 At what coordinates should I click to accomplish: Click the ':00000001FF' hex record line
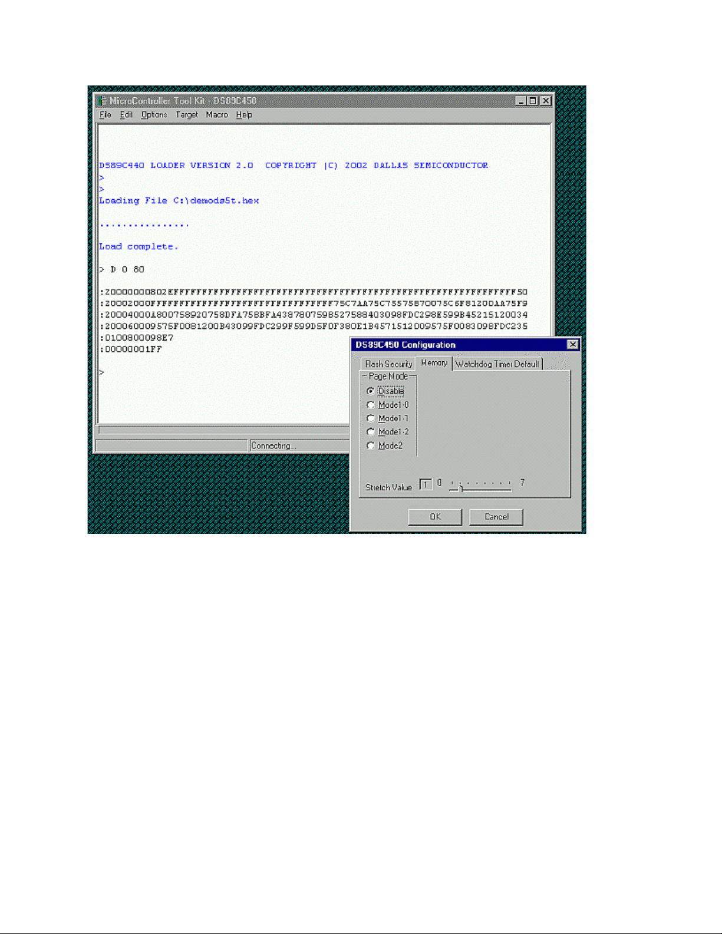(130, 349)
